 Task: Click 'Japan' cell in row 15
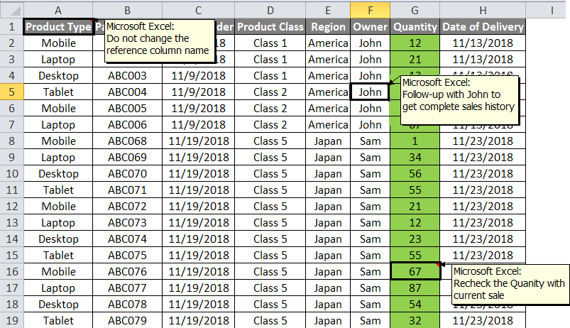[x=328, y=256]
